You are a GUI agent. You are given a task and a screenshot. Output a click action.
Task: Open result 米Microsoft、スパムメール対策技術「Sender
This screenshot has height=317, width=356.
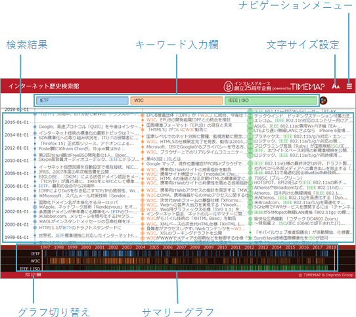[84, 196]
